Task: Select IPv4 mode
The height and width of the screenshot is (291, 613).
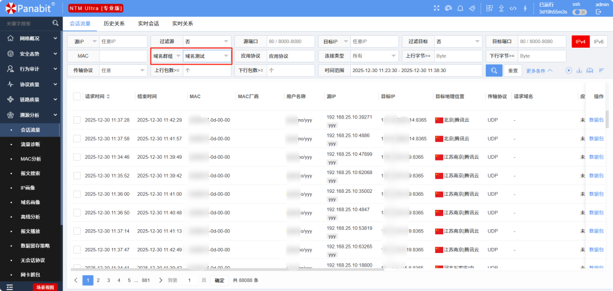Action: coord(581,41)
